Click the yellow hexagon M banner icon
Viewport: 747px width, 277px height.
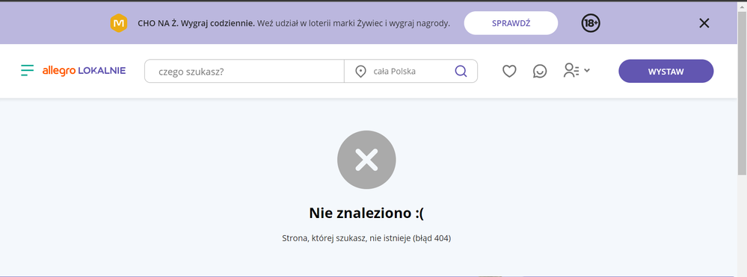[x=119, y=23]
